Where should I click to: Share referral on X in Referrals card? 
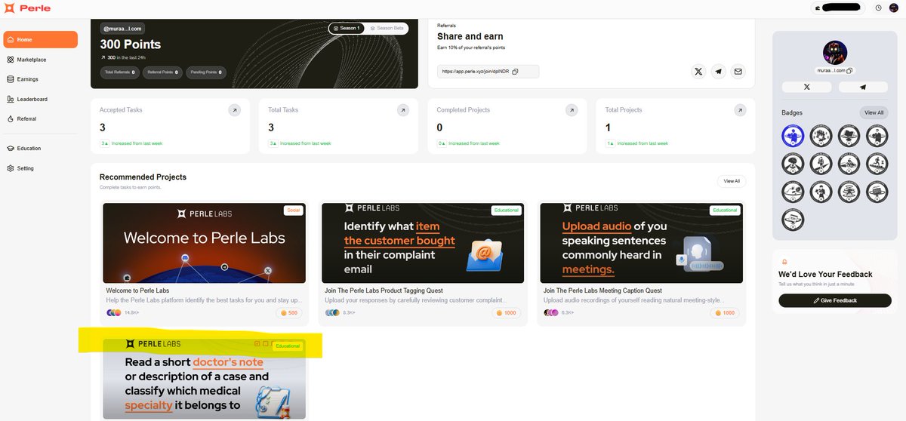tap(698, 72)
